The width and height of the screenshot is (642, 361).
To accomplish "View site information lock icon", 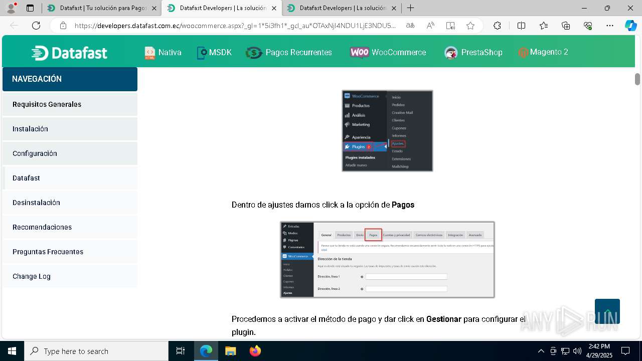I will [63, 26].
